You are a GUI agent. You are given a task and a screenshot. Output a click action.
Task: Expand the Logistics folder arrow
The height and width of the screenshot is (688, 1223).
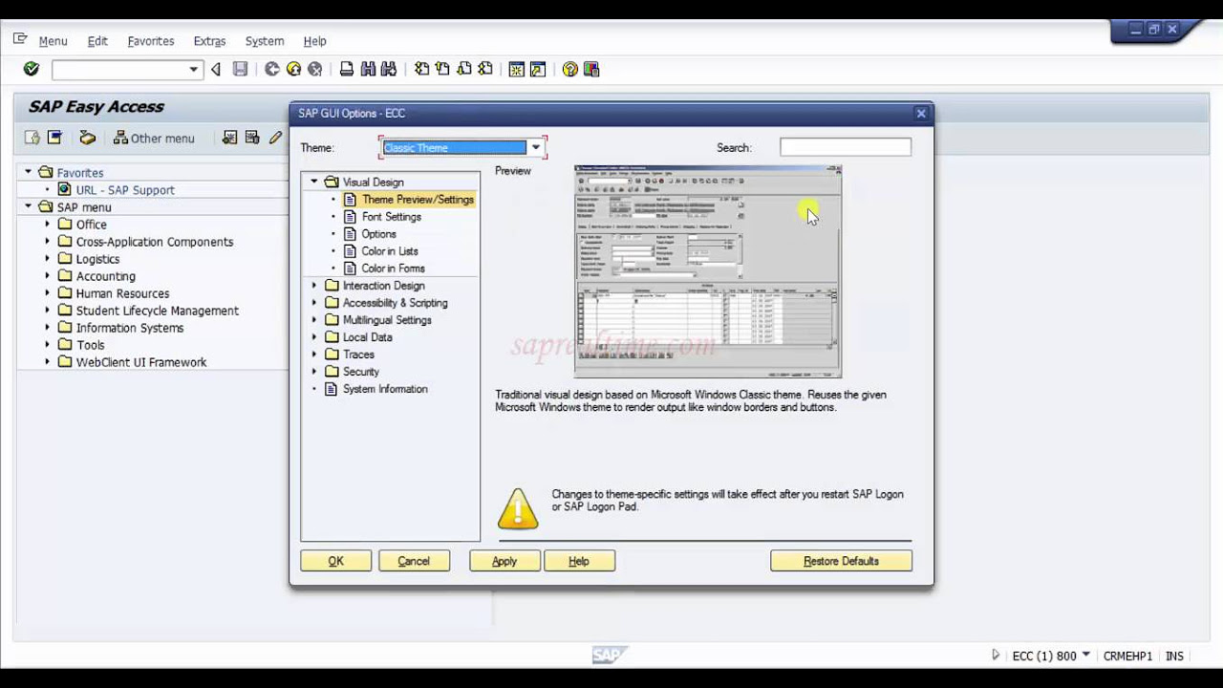(47, 258)
